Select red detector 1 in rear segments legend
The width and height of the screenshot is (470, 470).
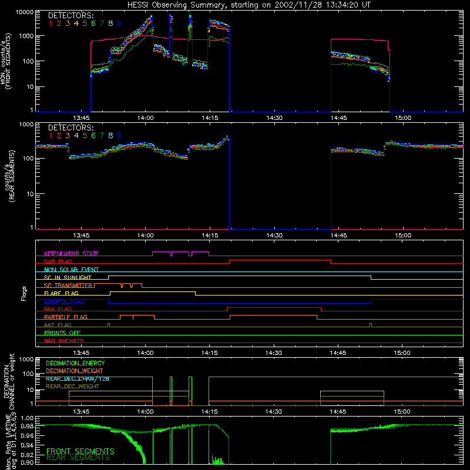[51, 136]
